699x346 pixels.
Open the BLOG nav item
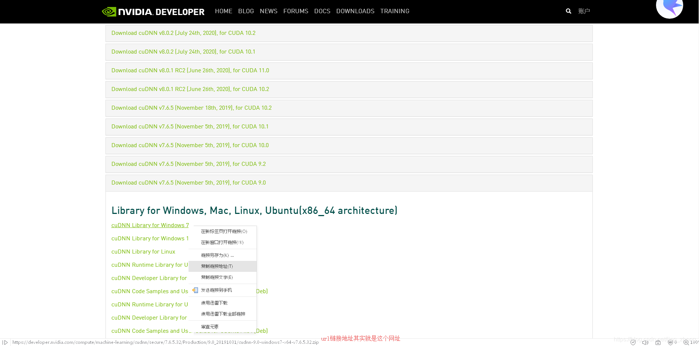246,11
